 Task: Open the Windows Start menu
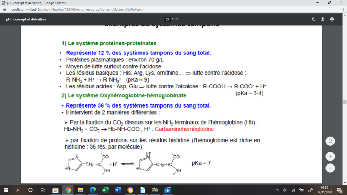(x=6, y=190)
